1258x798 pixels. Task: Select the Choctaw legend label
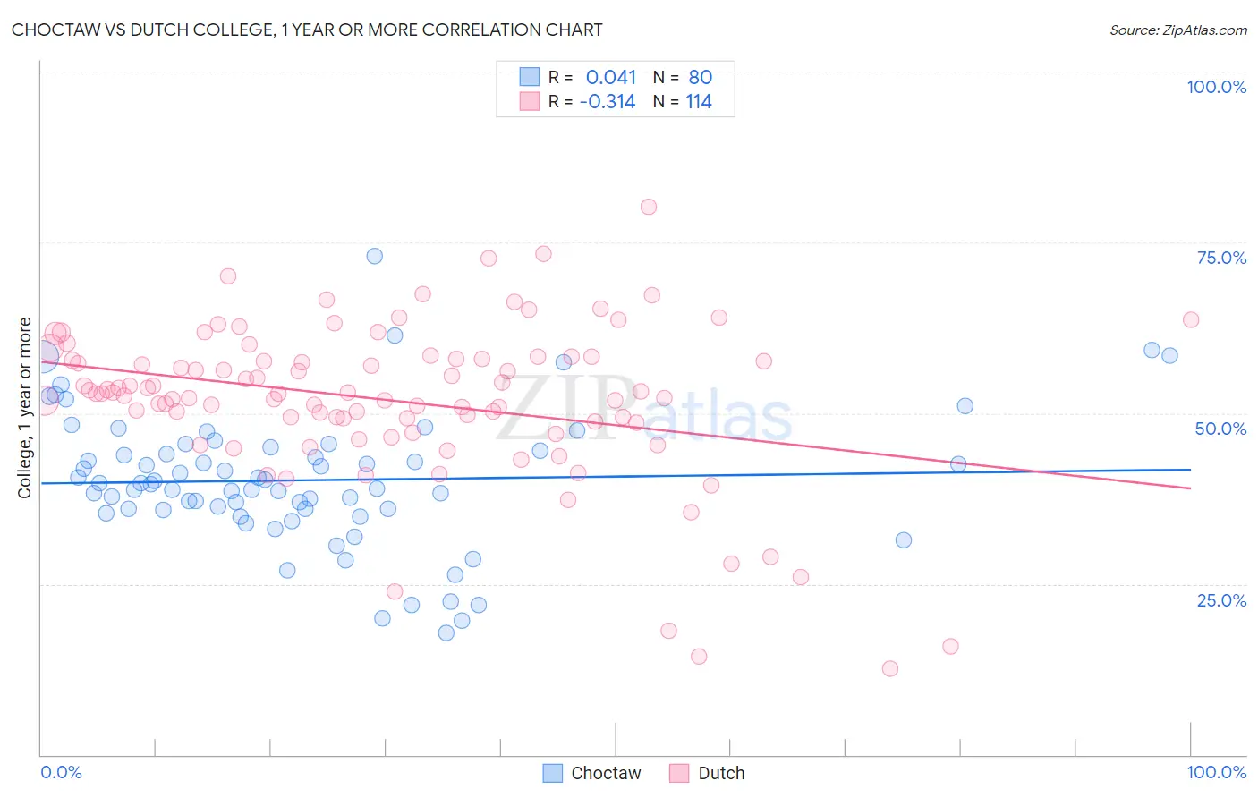pyautogui.click(x=606, y=773)
